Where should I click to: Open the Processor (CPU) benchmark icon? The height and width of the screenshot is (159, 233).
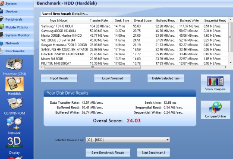tap(14, 64)
